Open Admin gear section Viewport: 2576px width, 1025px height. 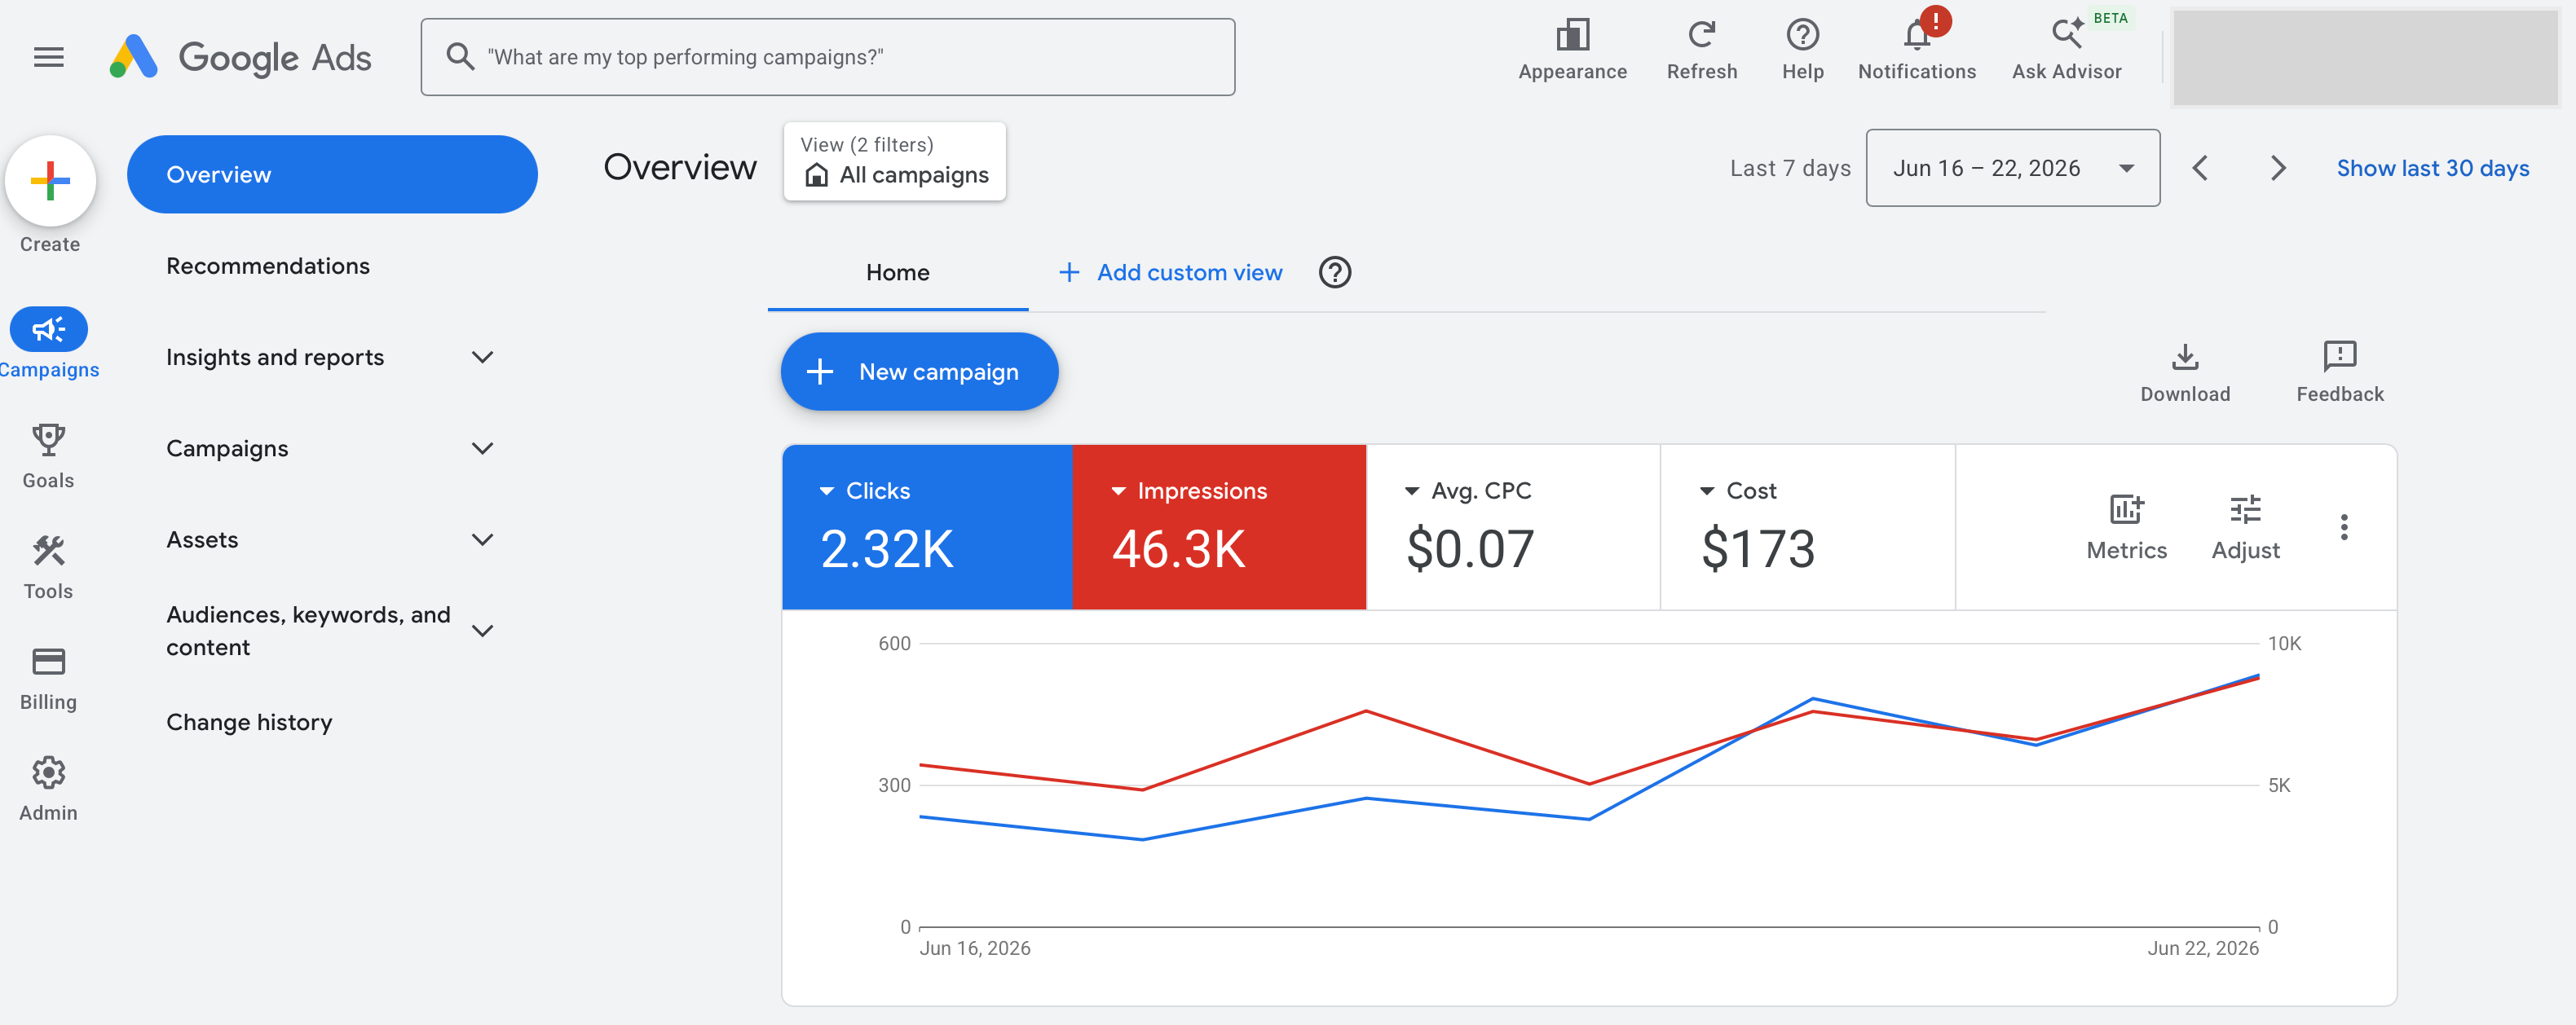pos(48,788)
